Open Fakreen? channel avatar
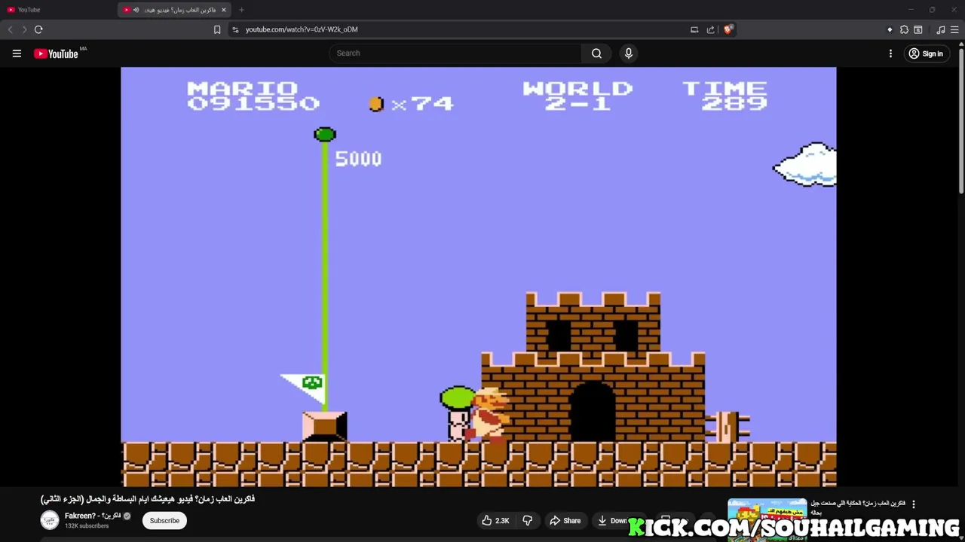 50,520
